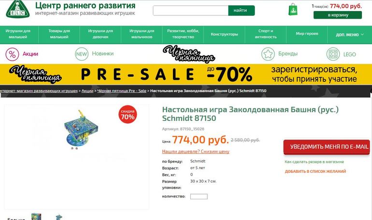The height and width of the screenshot is (220, 372).
Task: Click УВЕДОМИТЬ МЕНЯ ПО E-MAIL button
Action: (x=327, y=147)
